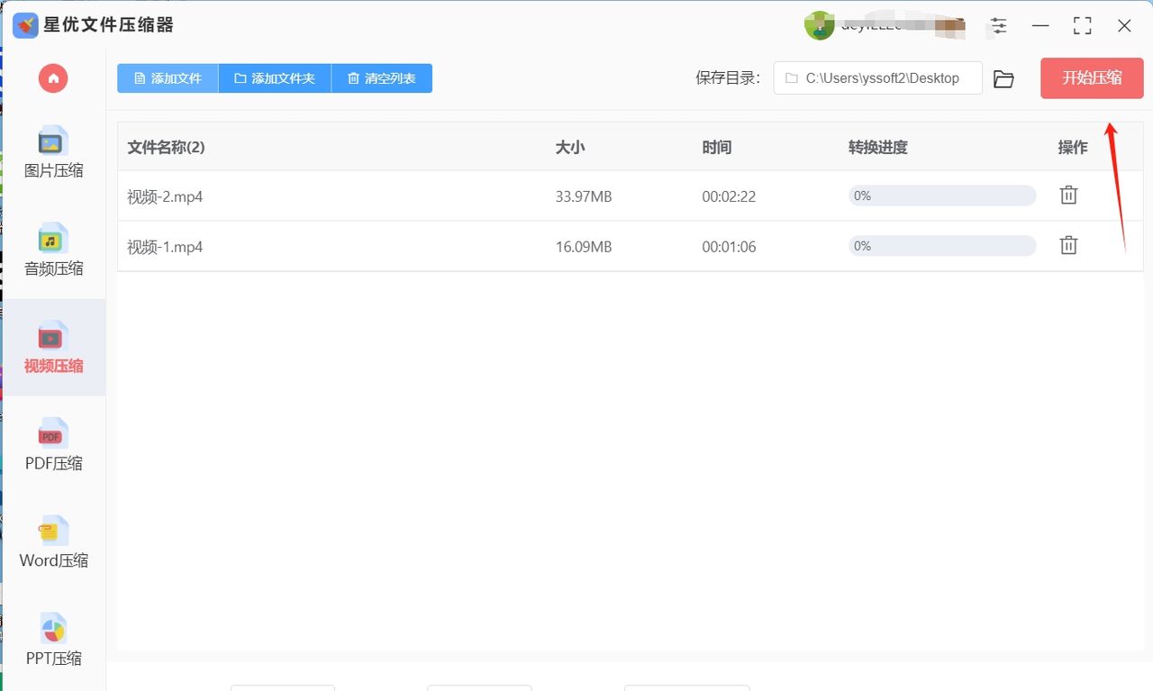Go to Word压缩 in the sidebar
Viewport: 1153px width, 691px height.
tap(53, 543)
